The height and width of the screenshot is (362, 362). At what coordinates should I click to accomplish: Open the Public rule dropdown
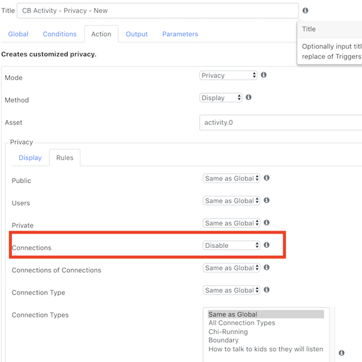[231, 179]
